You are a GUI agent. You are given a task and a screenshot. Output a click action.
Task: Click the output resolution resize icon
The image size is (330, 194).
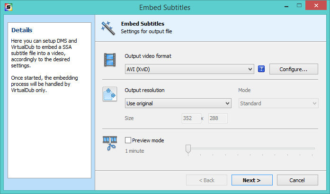tap(110, 94)
